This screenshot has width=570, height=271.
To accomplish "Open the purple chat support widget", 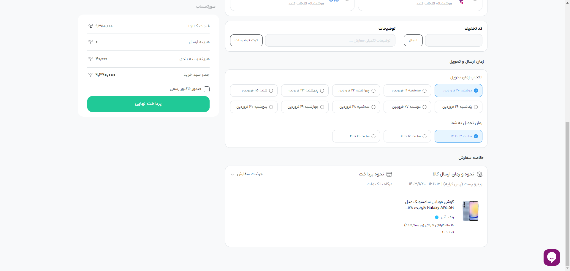I will click(x=551, y=257).
